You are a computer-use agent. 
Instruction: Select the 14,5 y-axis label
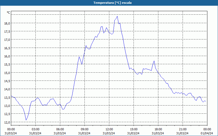point(7,81)
